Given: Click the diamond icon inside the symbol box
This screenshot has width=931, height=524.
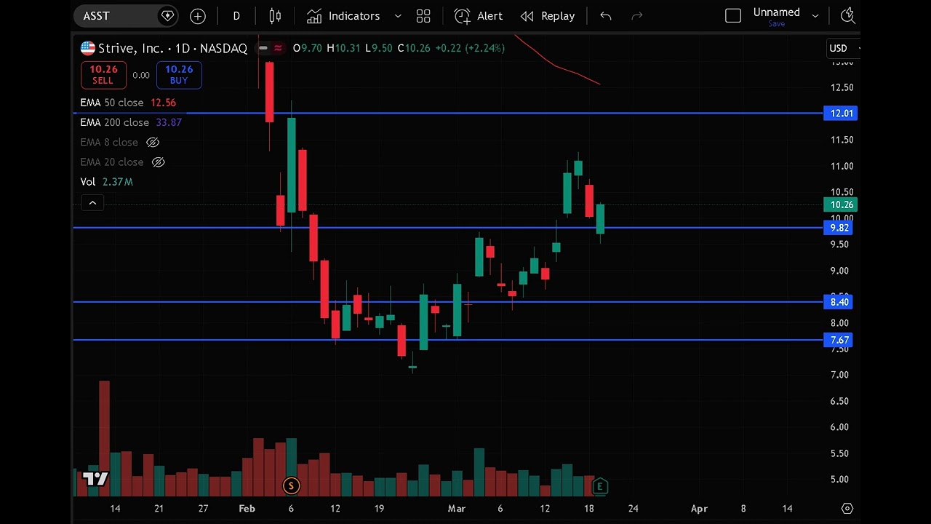Looking at the screenshot, I should [167, 15].
